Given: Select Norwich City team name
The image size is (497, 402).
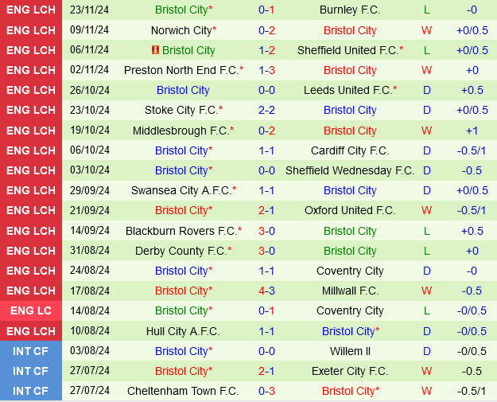Looking at the screenshot, I should point(181,30).
